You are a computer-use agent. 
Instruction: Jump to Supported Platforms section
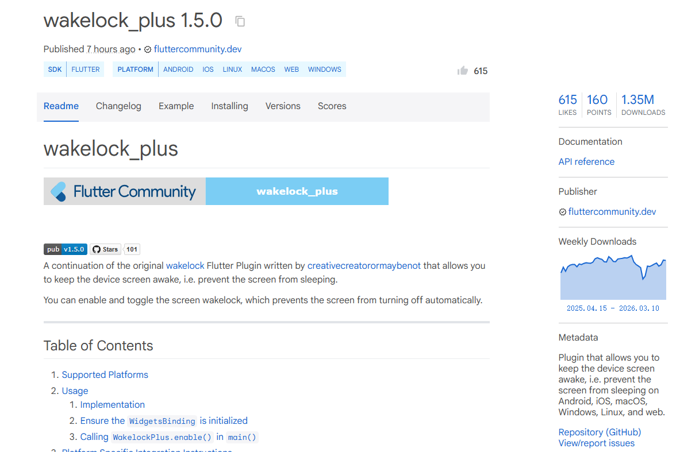105,375
